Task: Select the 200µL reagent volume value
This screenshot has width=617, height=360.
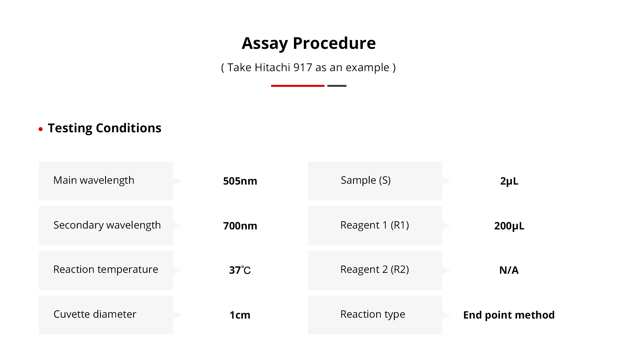Action: click(509, 226)
